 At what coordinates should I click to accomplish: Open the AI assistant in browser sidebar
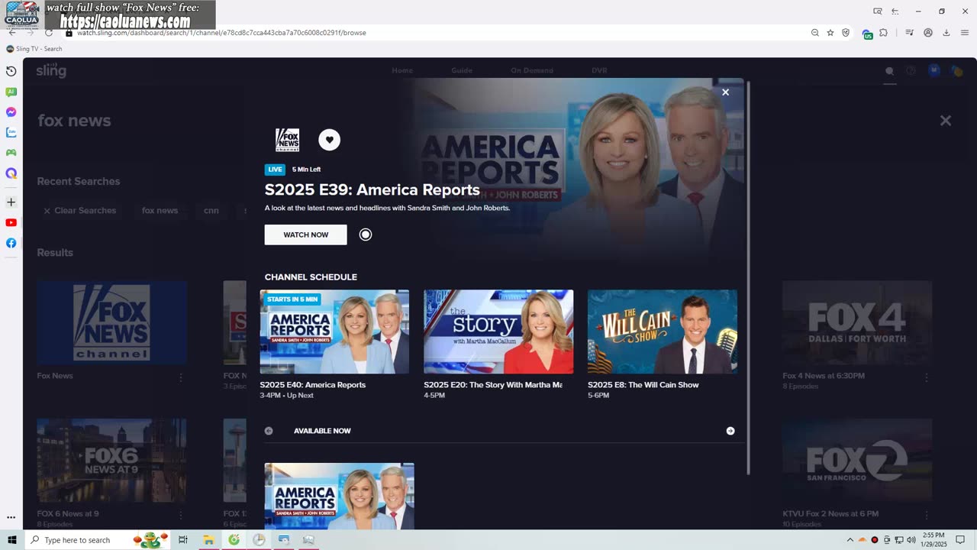coord(11,92)
